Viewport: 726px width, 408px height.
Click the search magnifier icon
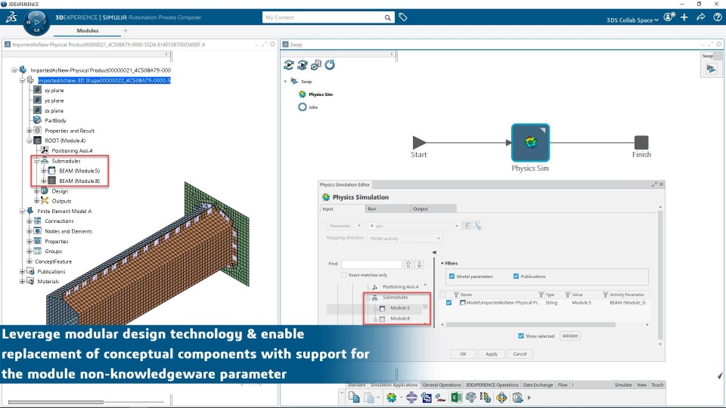point(387,17)
